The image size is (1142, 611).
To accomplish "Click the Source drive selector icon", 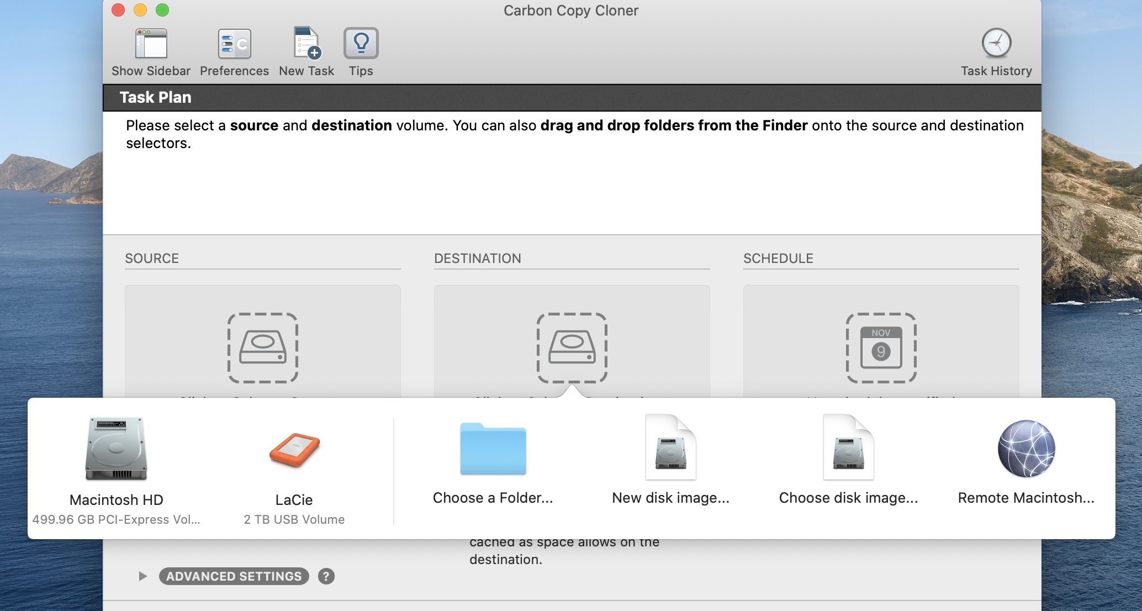I will pyautogui.click(x=263, y=348).
